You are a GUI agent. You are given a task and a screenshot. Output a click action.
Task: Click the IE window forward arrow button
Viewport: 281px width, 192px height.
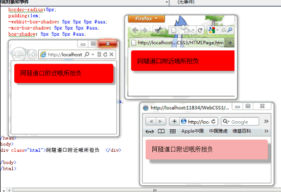point(32,54)
